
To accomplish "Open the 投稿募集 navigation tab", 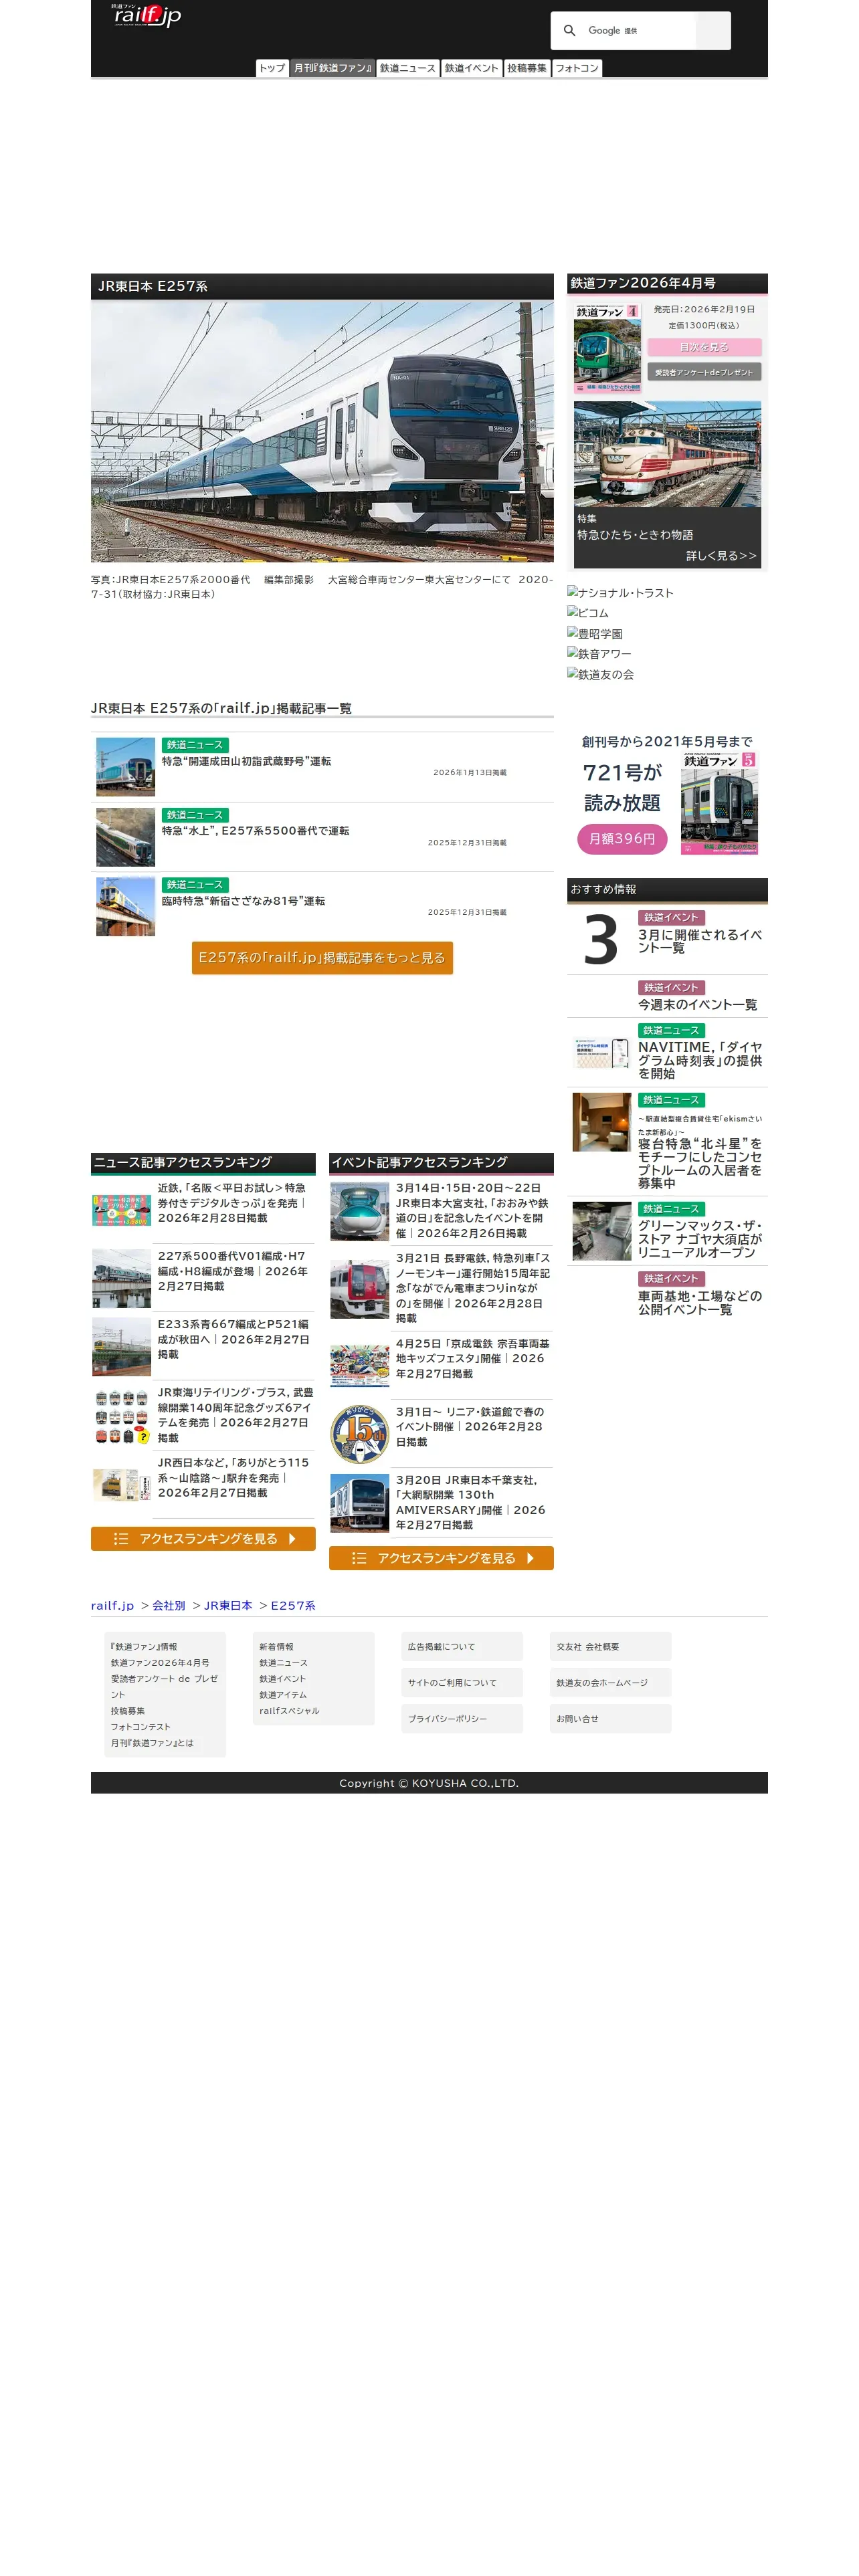I will click(x=527, y=69).
